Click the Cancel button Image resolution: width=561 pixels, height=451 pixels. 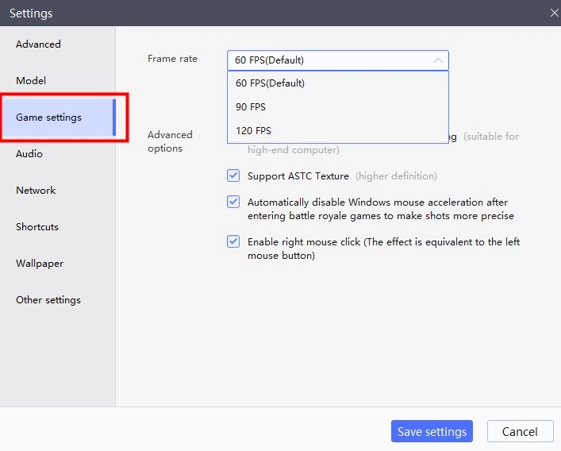click(x=520, y=431)
